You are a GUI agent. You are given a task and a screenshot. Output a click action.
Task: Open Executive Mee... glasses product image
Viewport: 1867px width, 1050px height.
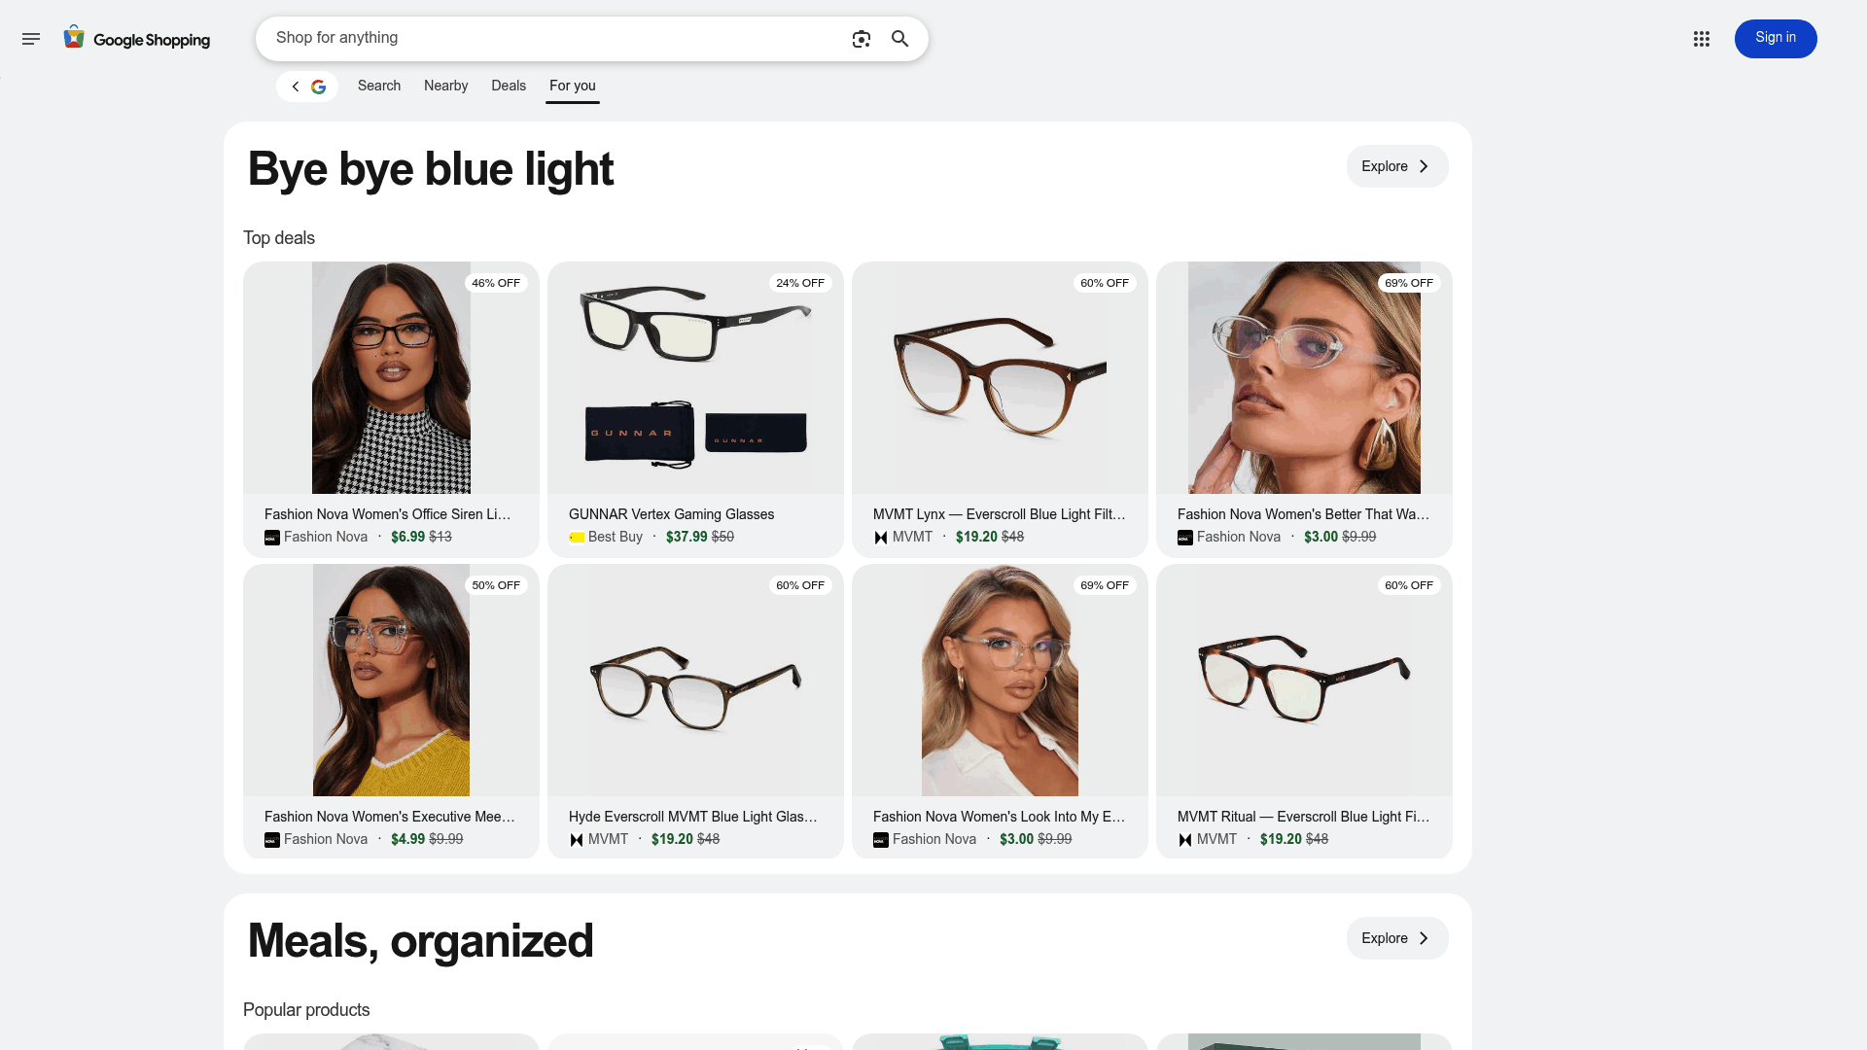391,680
